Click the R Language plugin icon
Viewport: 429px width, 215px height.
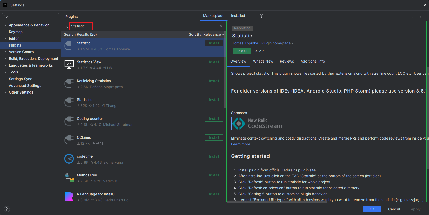click(x=69, y=196)
